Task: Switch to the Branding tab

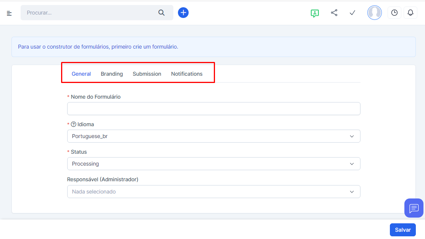Action: pyautogui.click(x=112, y=74)
